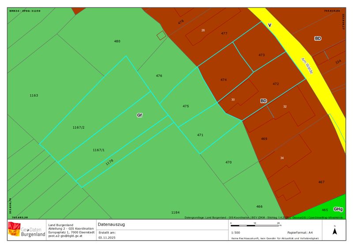Screen dimensions: 353x249
Task: Select parcel 1167/2 on the map
Action: pos(79,127)
